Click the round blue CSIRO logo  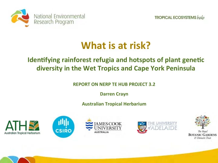63,127
